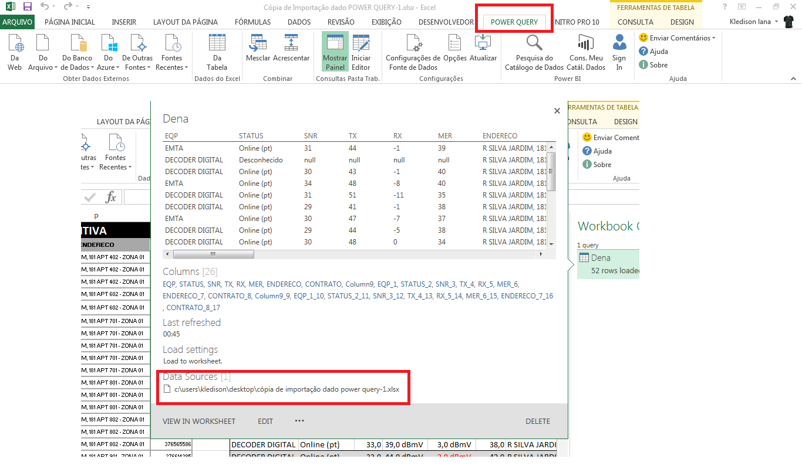Click the data source file path
Viewport: 802px width, 469px height.
tap(287, 389)
